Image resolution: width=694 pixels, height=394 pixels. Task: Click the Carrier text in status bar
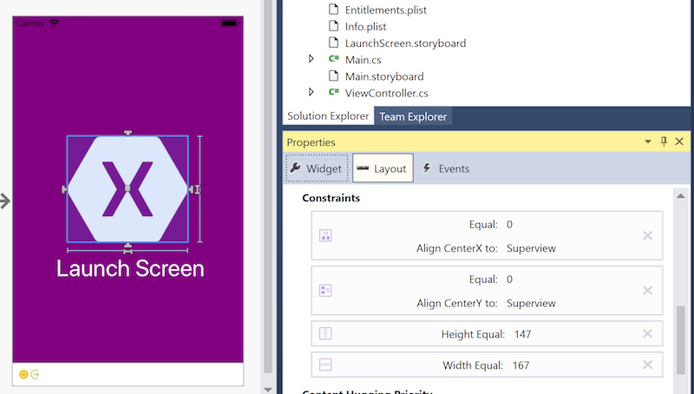30,23
